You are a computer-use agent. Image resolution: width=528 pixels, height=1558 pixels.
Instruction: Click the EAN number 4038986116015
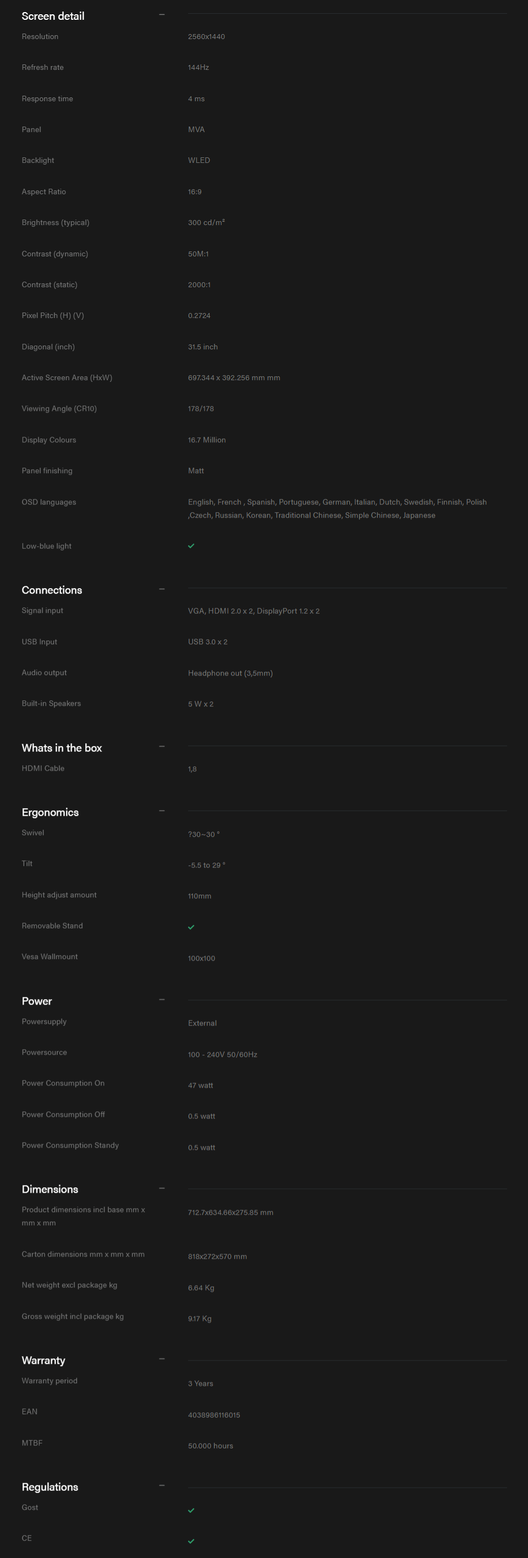214,1414
